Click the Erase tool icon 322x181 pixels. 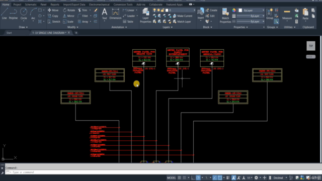coord(96,10)
